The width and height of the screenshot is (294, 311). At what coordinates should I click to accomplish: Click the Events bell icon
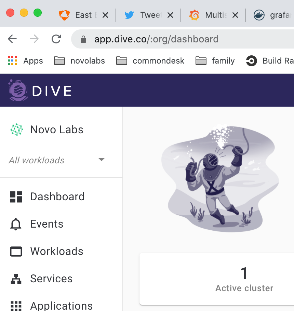16,224
